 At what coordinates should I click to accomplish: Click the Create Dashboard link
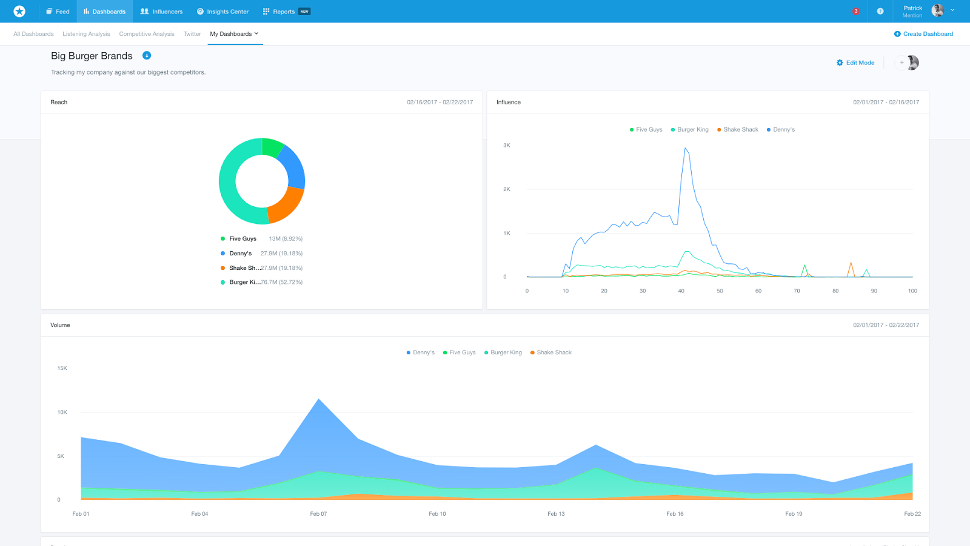pyautogui.click(x=923, y=34)
